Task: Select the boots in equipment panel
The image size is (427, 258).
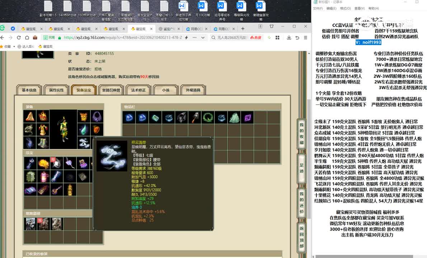Action: [43, 143]
